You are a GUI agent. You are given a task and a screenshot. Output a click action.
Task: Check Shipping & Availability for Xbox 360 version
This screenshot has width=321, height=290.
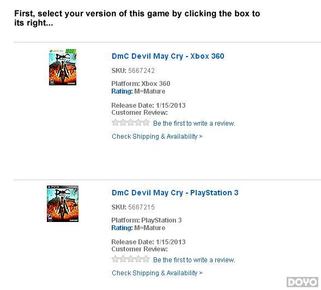(157, 137)
